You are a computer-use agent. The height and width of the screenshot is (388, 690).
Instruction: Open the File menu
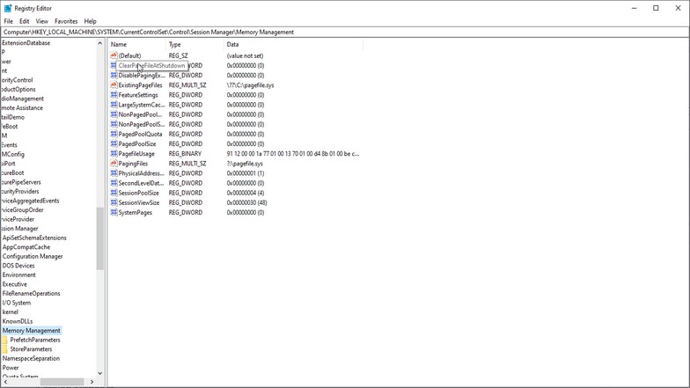pyautogui.click(x=8, y=21)
